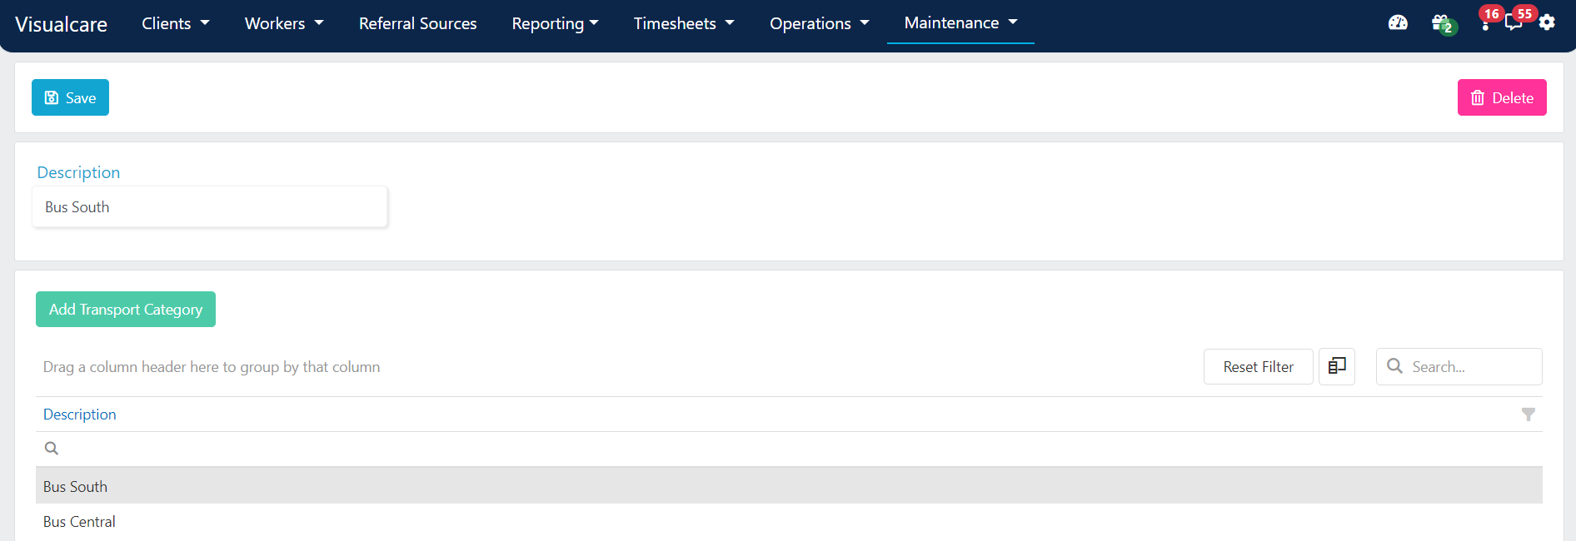Click the Description filter row field
The image size is (1576, 541).
click(789, 449)
